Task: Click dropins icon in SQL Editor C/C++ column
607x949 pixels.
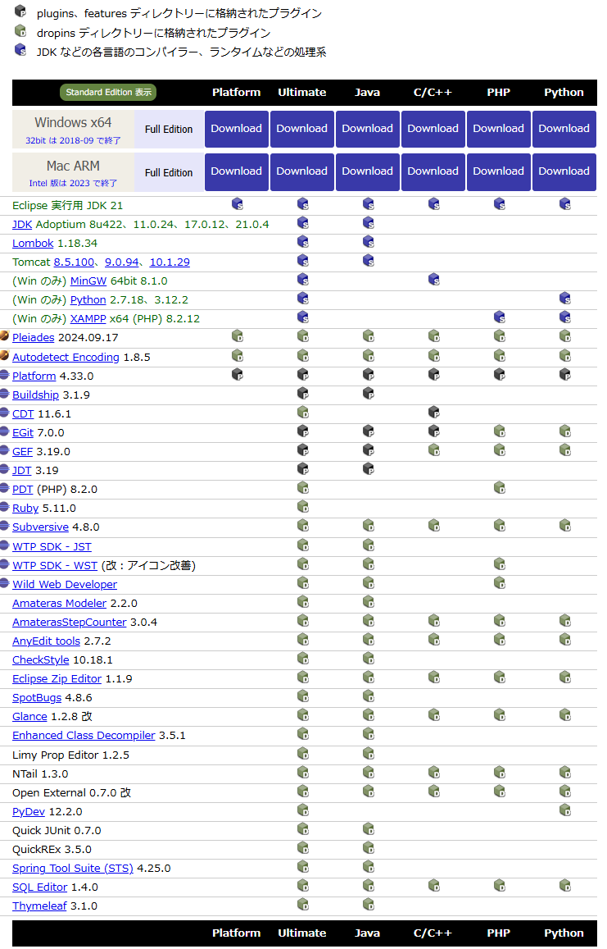Action: (x=433, y=886)
